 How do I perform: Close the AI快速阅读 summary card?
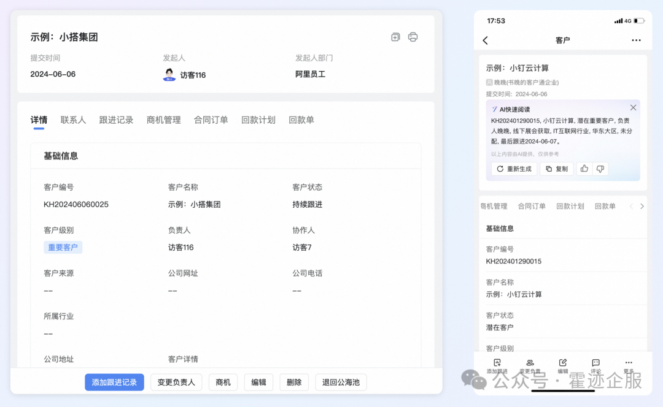click(633, 108)
